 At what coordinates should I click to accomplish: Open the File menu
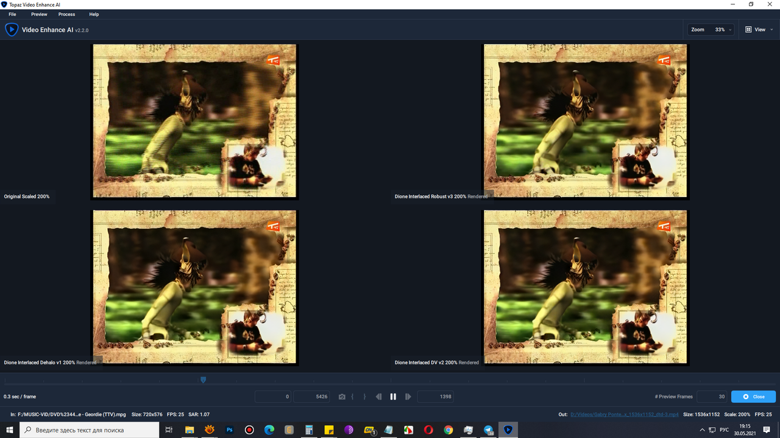click(x=12, y=14)
